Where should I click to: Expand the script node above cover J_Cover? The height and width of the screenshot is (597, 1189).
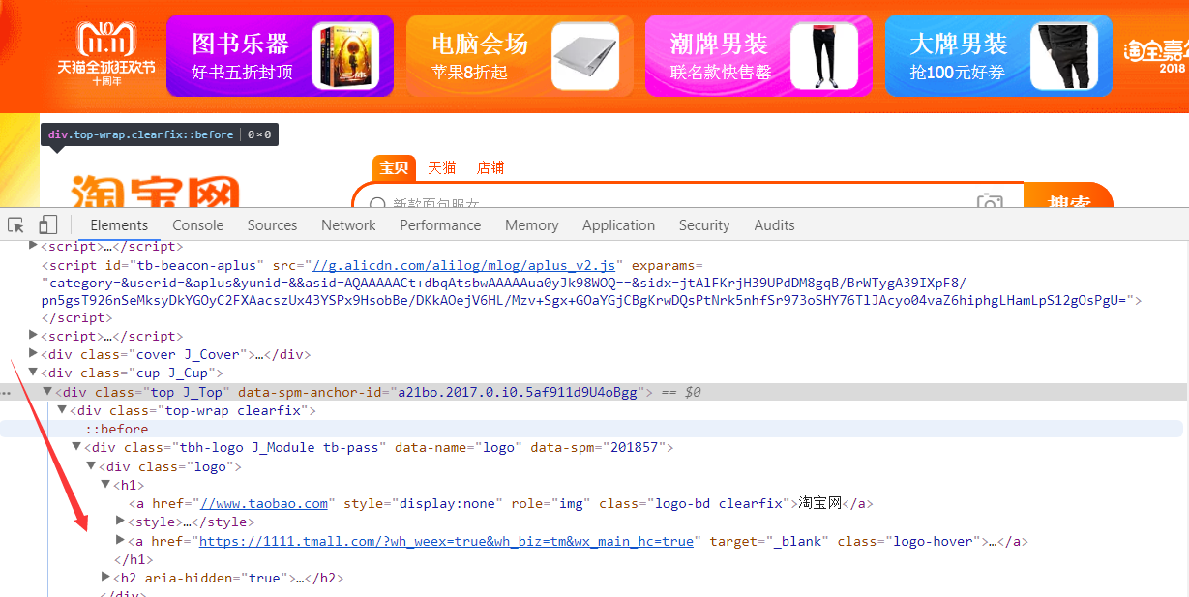coord(34,336)
